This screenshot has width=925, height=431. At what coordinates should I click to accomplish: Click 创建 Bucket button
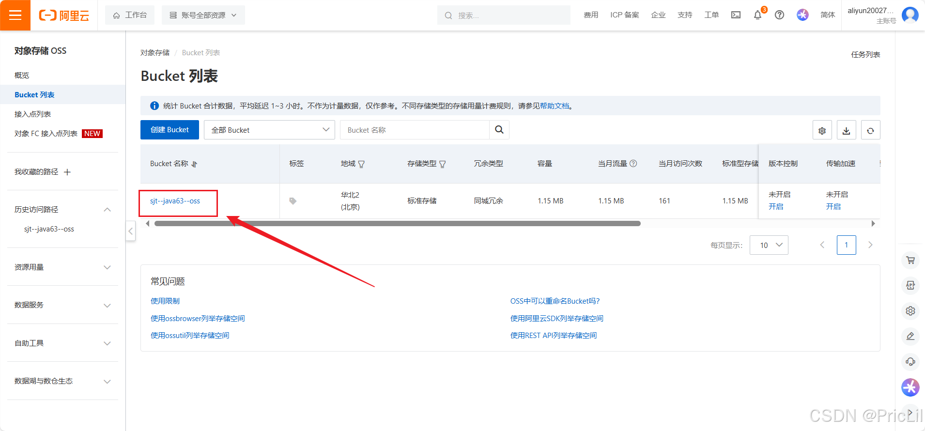(170, 130)
